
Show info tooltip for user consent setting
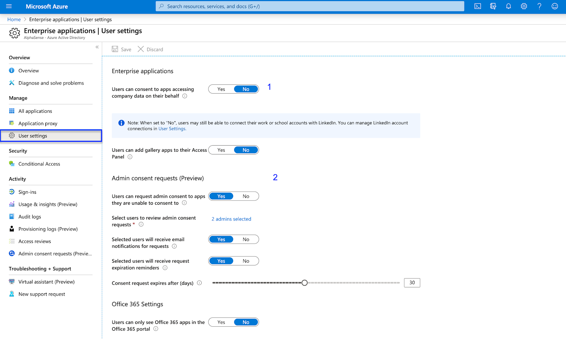(x=185, y=96)
